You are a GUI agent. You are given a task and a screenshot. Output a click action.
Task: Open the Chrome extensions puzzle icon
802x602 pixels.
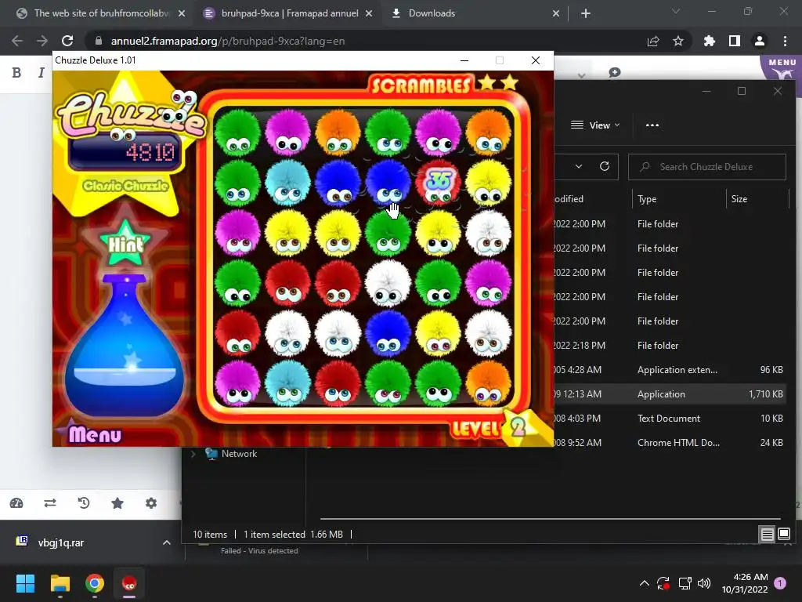pyautogui.click(x=710, y=41)
